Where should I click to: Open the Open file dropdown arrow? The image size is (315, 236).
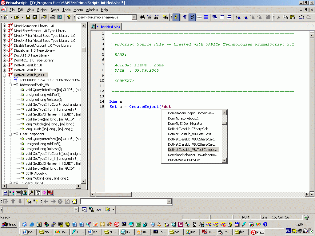[x=22, y=17]
